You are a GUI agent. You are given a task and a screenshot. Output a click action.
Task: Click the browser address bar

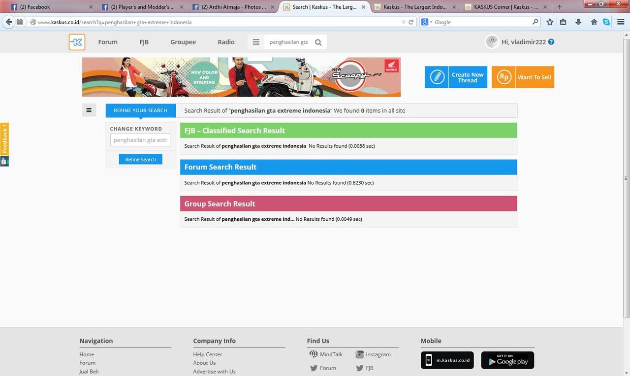point(217,22)
